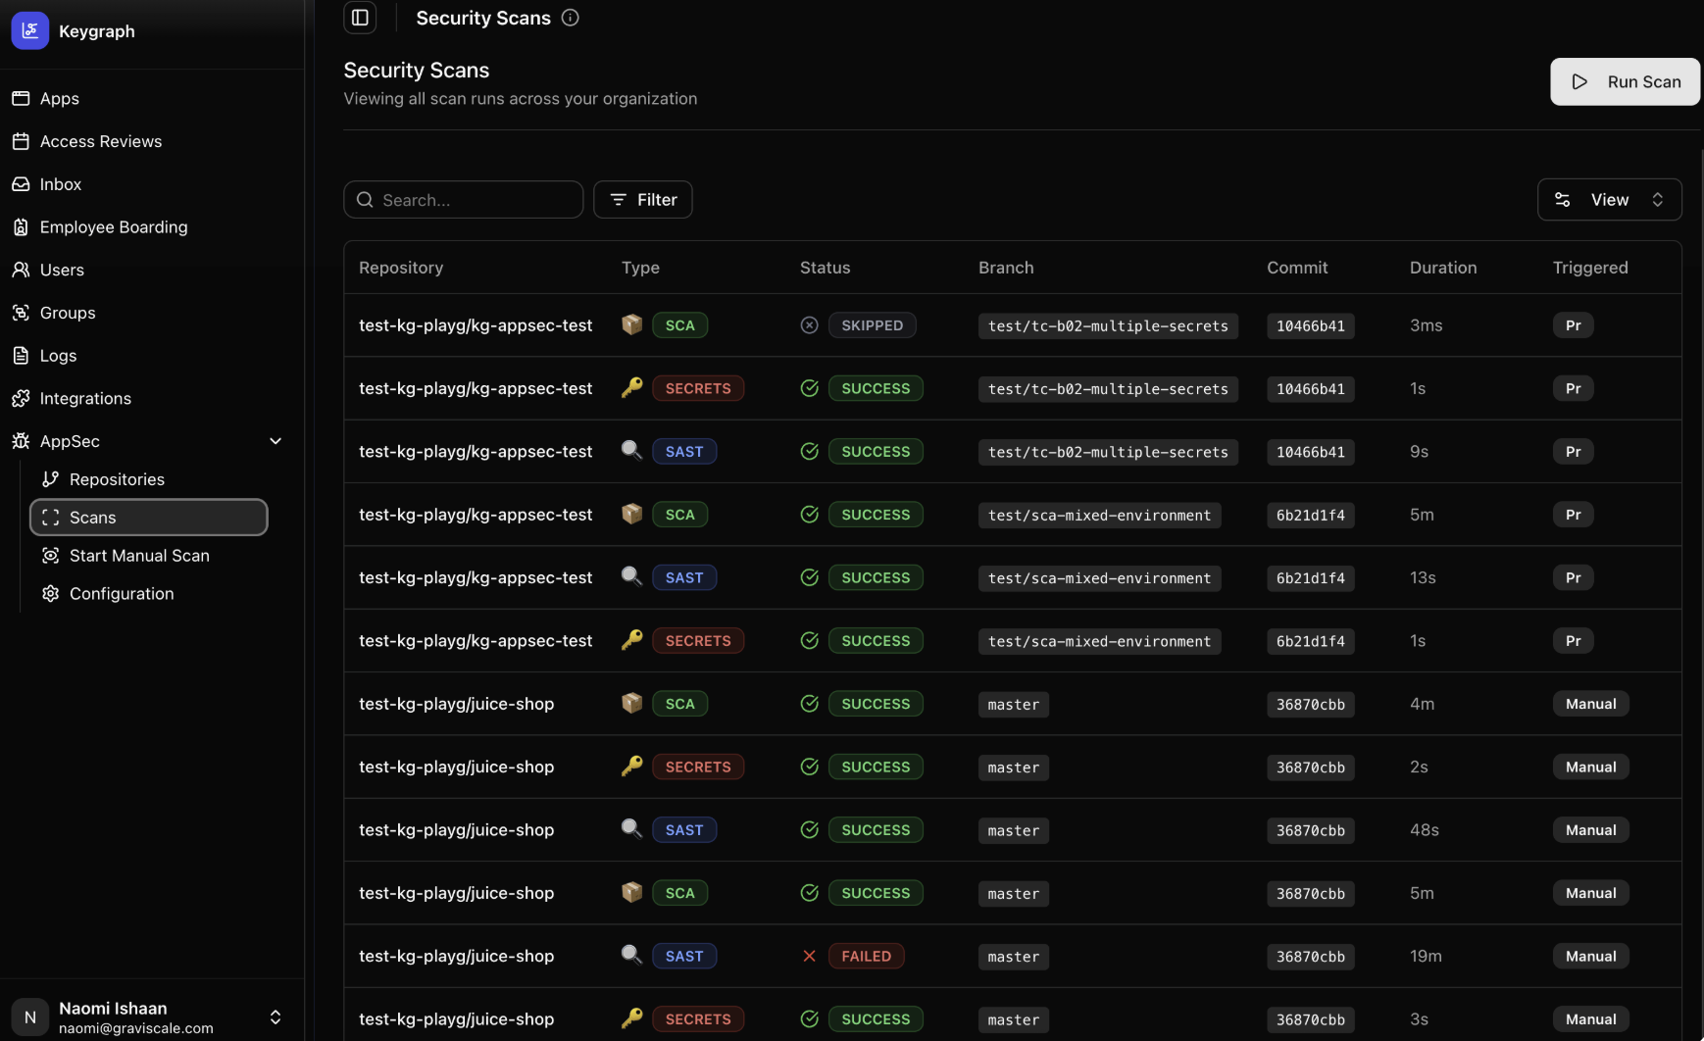
Task: Click the magnifier icon in the search box
Action: tap(365, 200)
